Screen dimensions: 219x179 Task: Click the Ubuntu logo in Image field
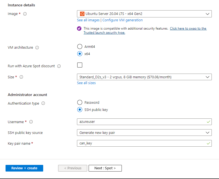coord(82,14)
